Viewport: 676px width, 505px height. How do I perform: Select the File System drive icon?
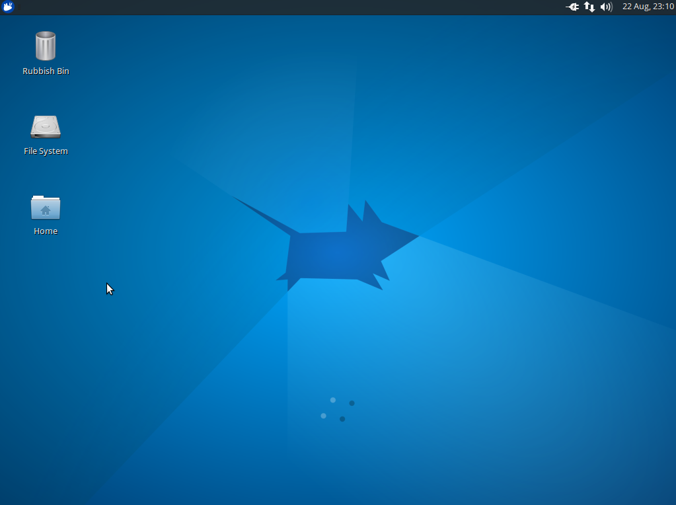tap(46, 126)
